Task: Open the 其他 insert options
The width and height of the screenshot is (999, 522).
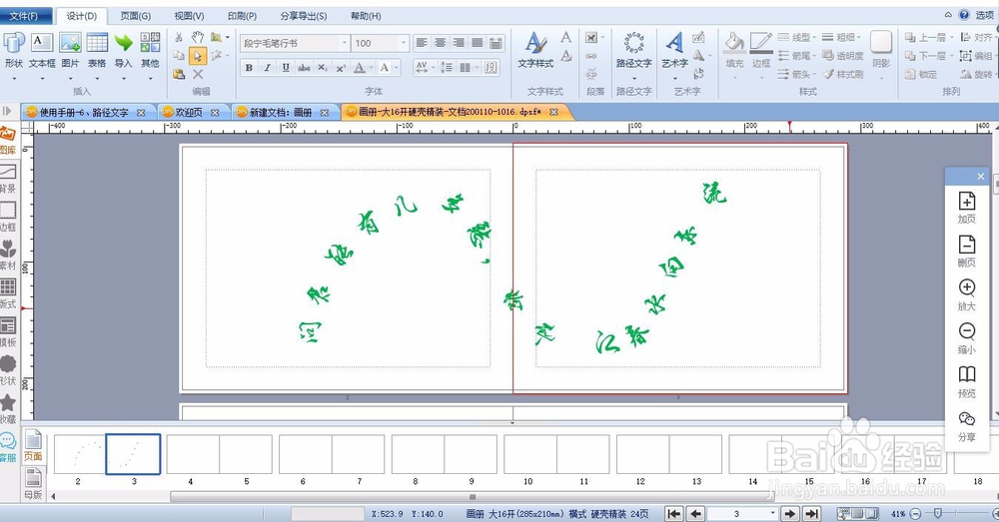Action: 151,50
